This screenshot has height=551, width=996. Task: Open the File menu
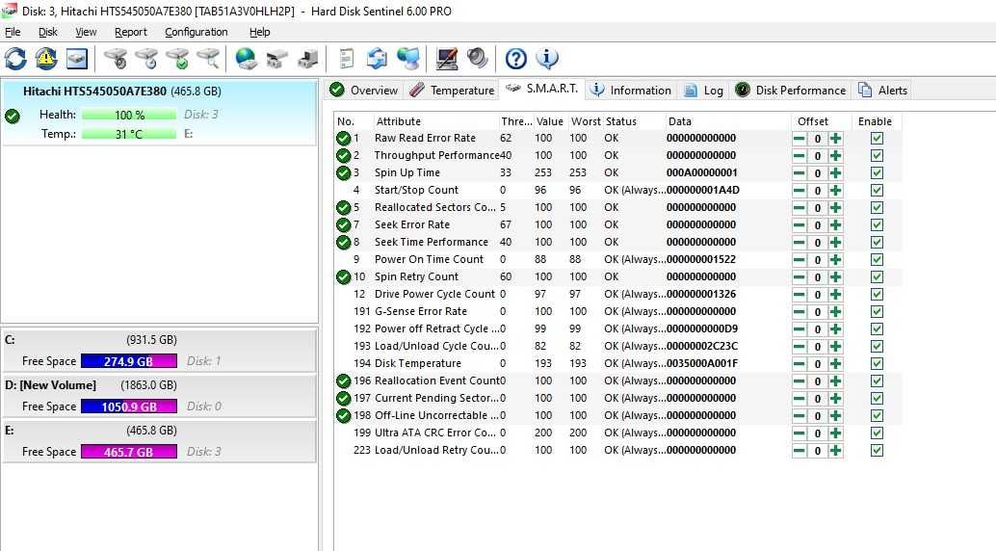(13, 32)
